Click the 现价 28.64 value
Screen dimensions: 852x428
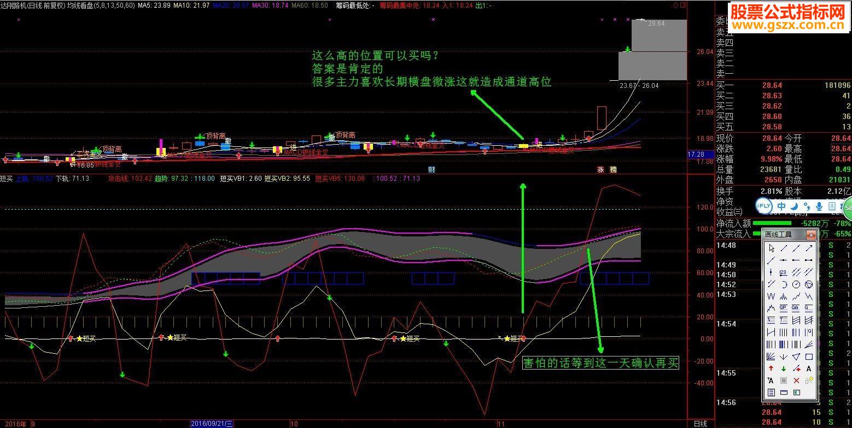[772, 139]
